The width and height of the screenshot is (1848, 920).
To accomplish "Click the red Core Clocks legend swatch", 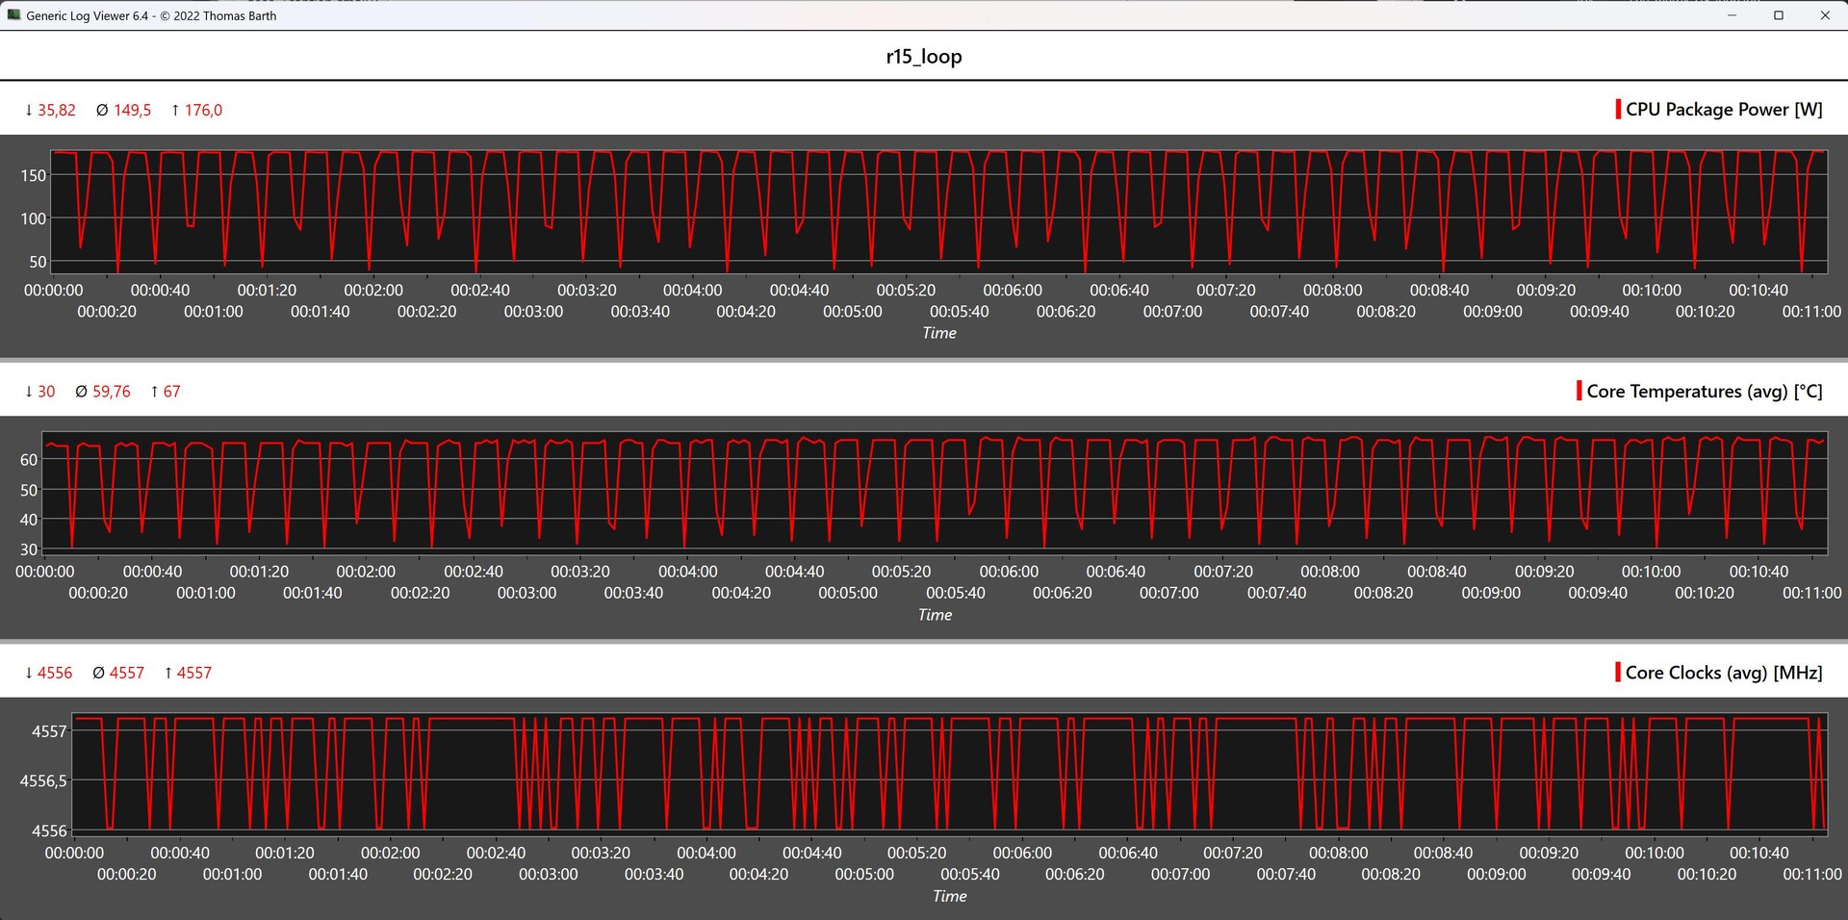I will [x=1618, y=673].
